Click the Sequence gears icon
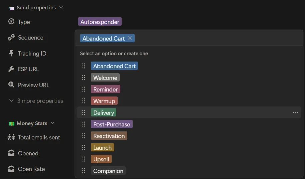This screenshot has height=179, width=305. pyautogui.click(x=11, y=38)
